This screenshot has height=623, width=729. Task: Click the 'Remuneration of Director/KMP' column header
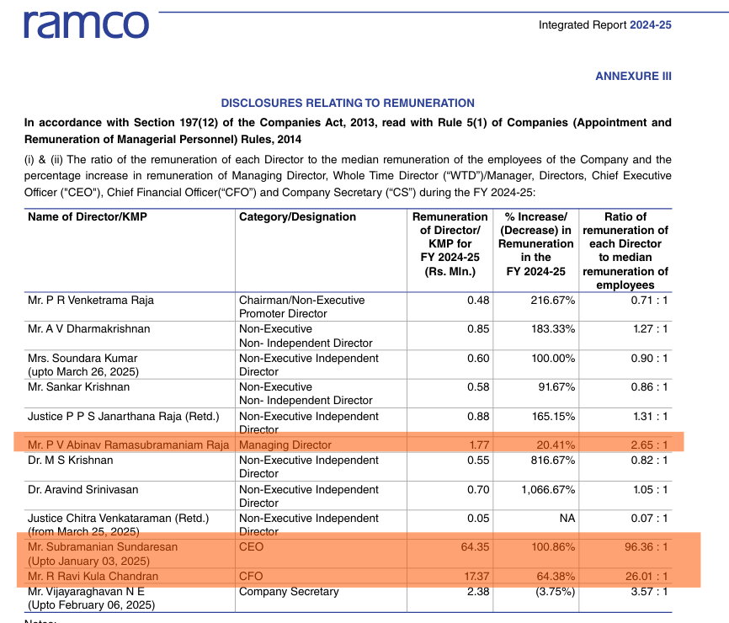tap(450, 244)
